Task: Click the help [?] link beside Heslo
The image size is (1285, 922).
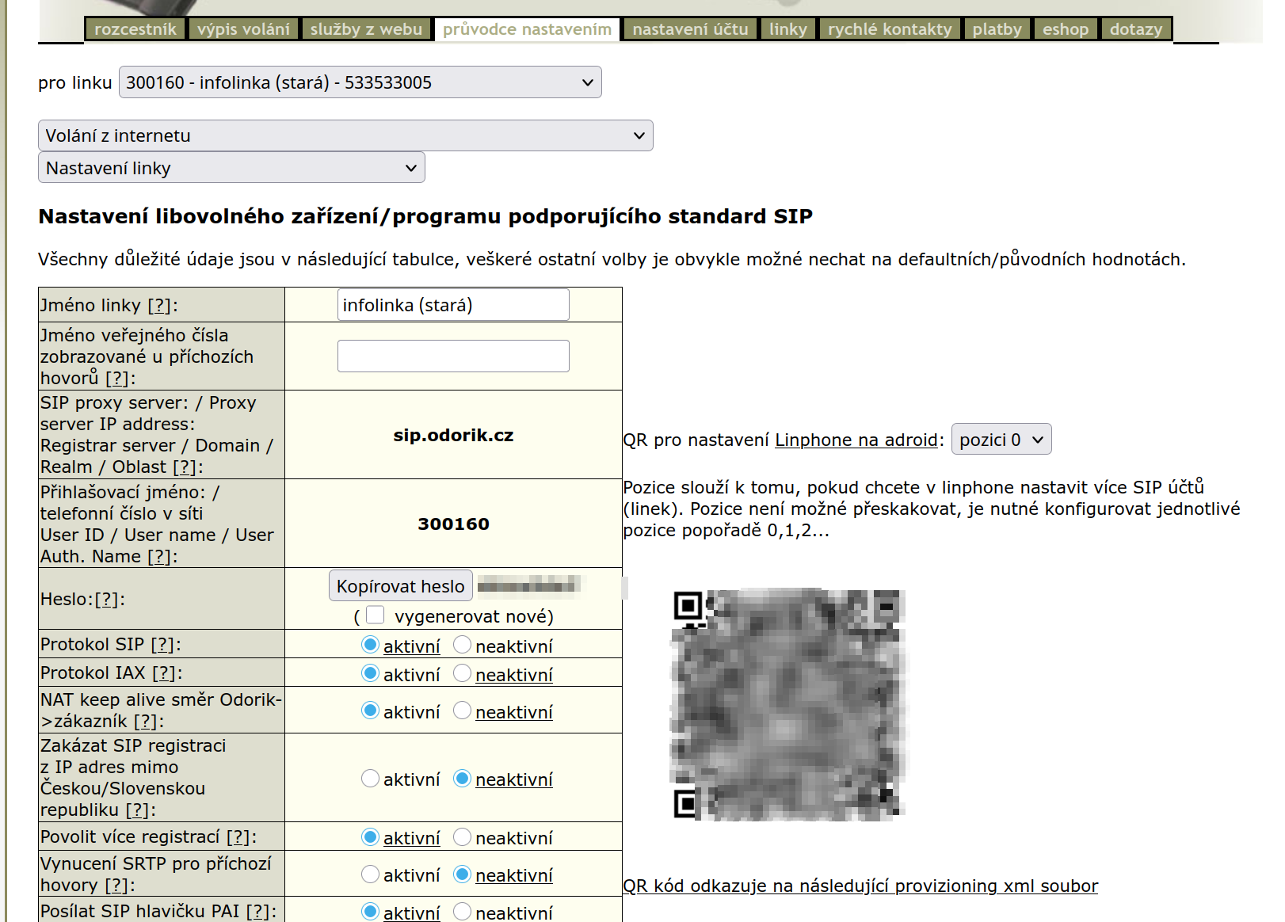Action: [x=107, y=600]
